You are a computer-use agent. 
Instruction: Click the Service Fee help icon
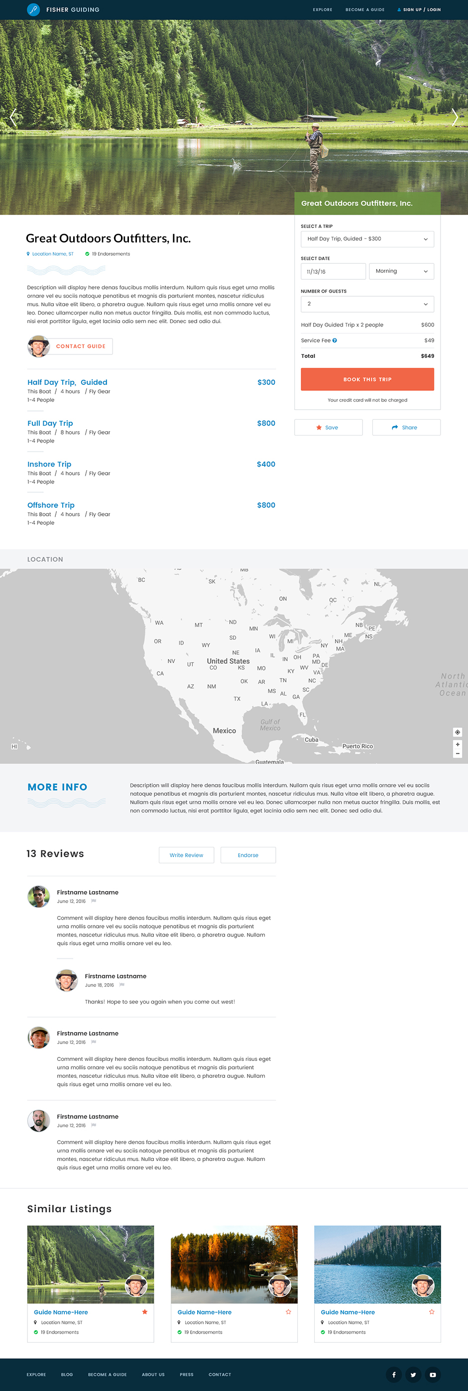click(335, 341)
